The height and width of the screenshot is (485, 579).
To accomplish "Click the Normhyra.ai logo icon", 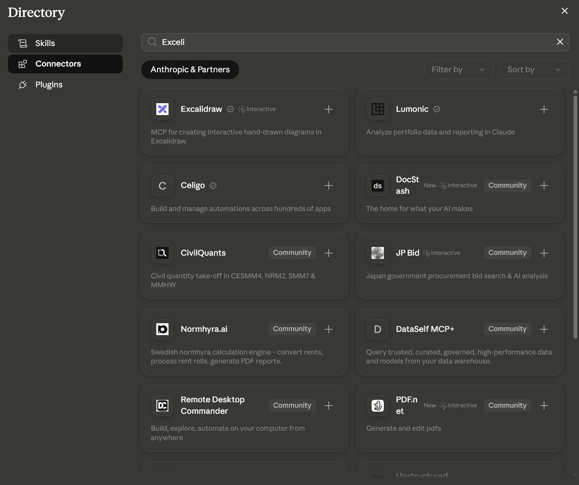I will (162, 329).
